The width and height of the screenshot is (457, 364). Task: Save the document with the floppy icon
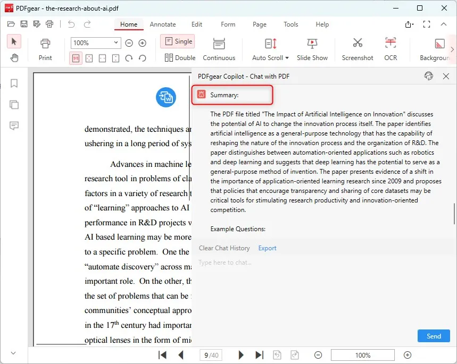[24, 24]
